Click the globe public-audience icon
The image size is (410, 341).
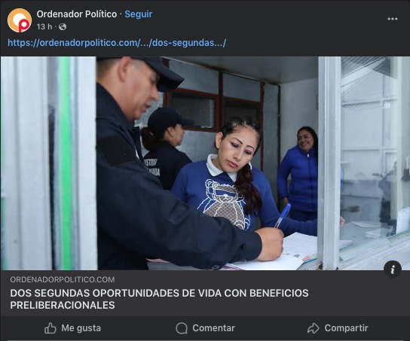tap(63, 26)
